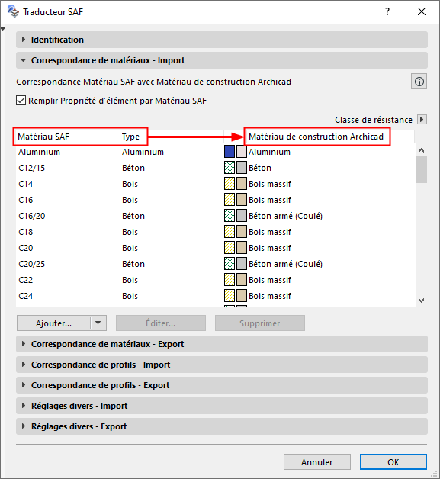The width and height of the screenshot is (440, 479).
Task: Click the material list scrollbar thumb
Action: 422,169
